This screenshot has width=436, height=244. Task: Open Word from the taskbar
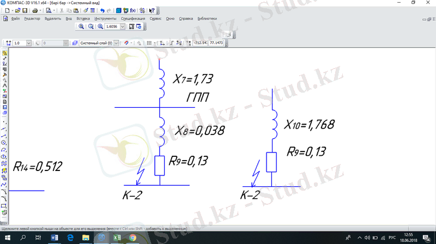[x=55, y=237]
